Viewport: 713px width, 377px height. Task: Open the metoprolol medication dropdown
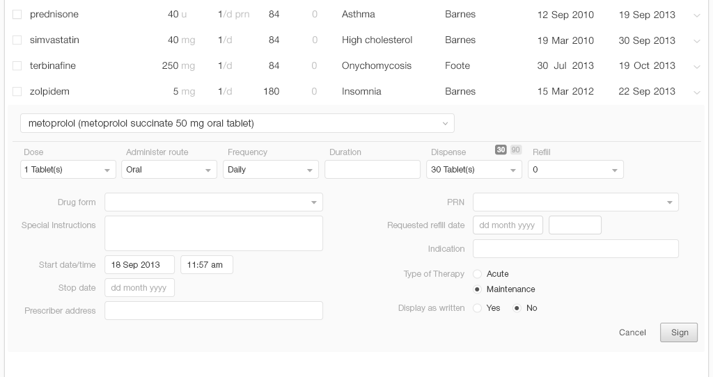[x=237, y=123]
